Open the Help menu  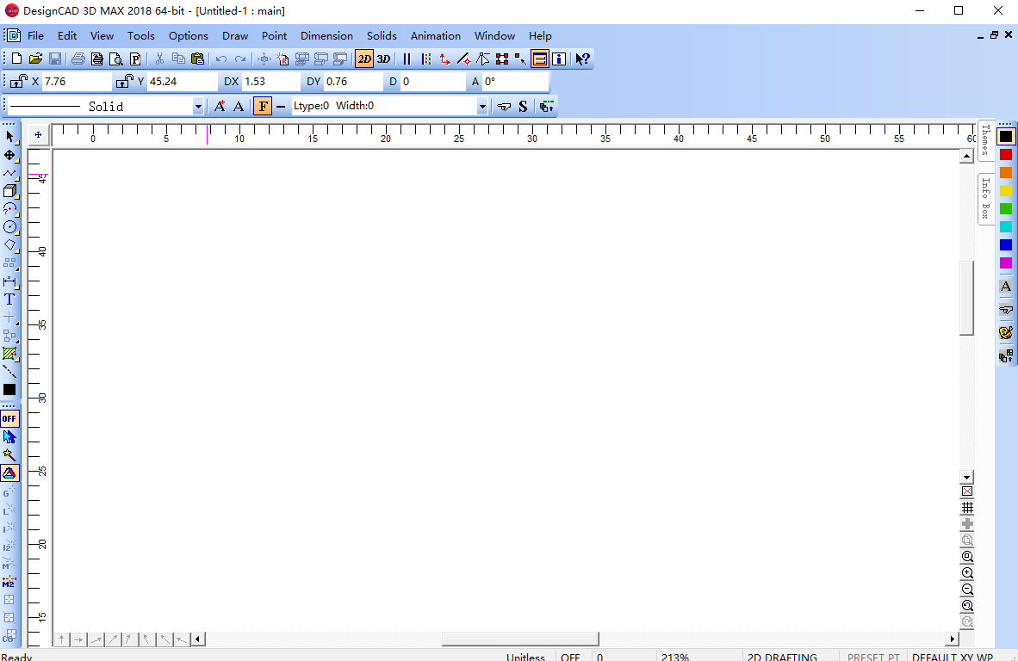540,35
